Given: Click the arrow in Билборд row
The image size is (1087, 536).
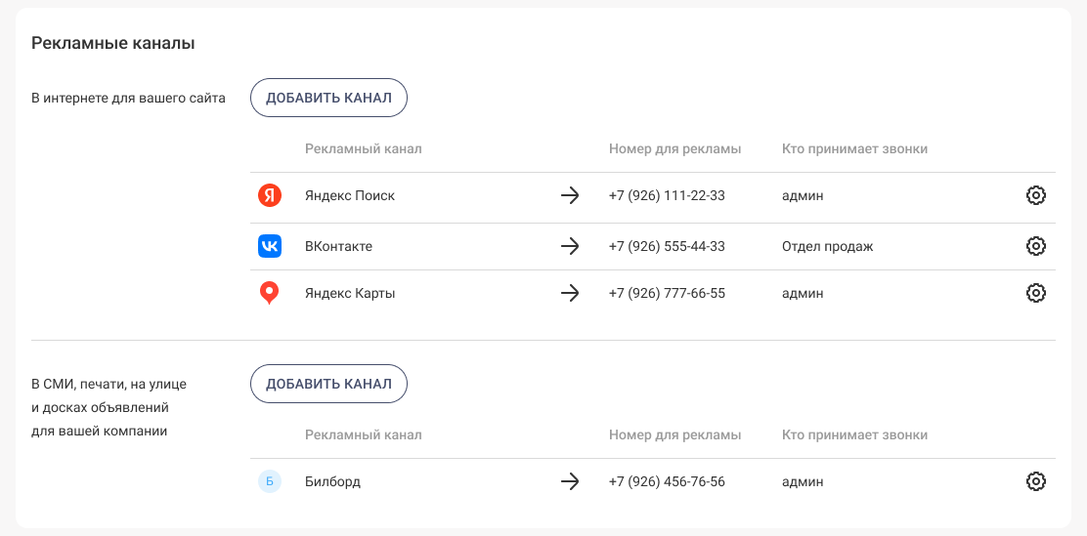Looking at the screenshot, I should [x=570, y=481].
